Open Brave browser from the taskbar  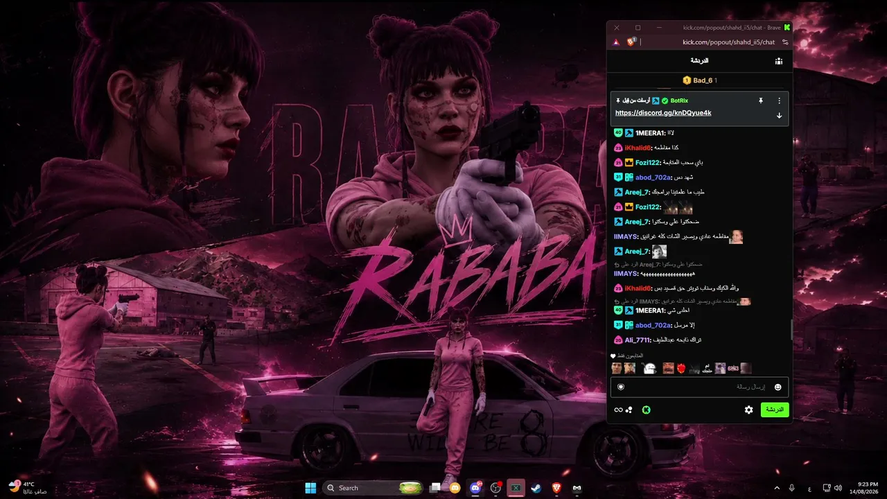point(556,488)
